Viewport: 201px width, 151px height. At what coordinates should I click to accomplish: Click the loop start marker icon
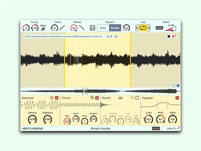point(137,28)
